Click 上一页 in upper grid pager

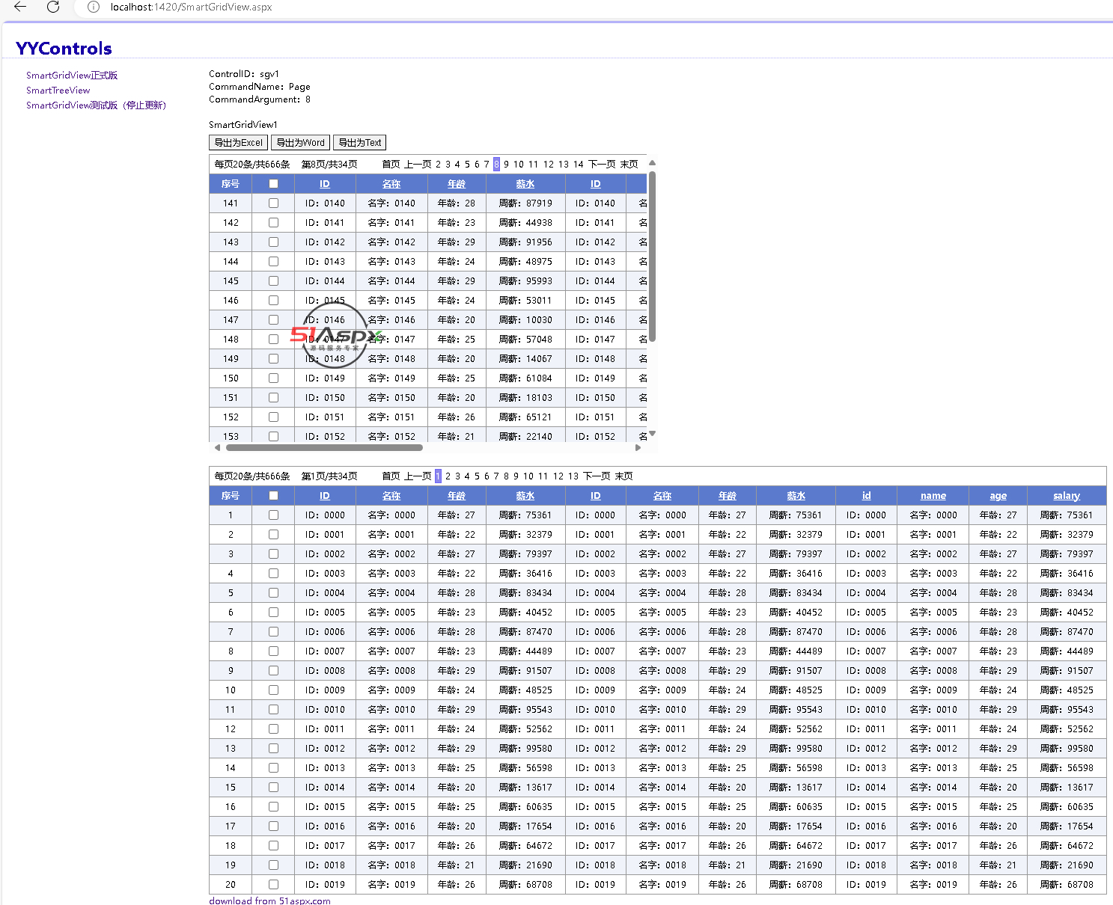pyautogui.click(x=418, y=165)
